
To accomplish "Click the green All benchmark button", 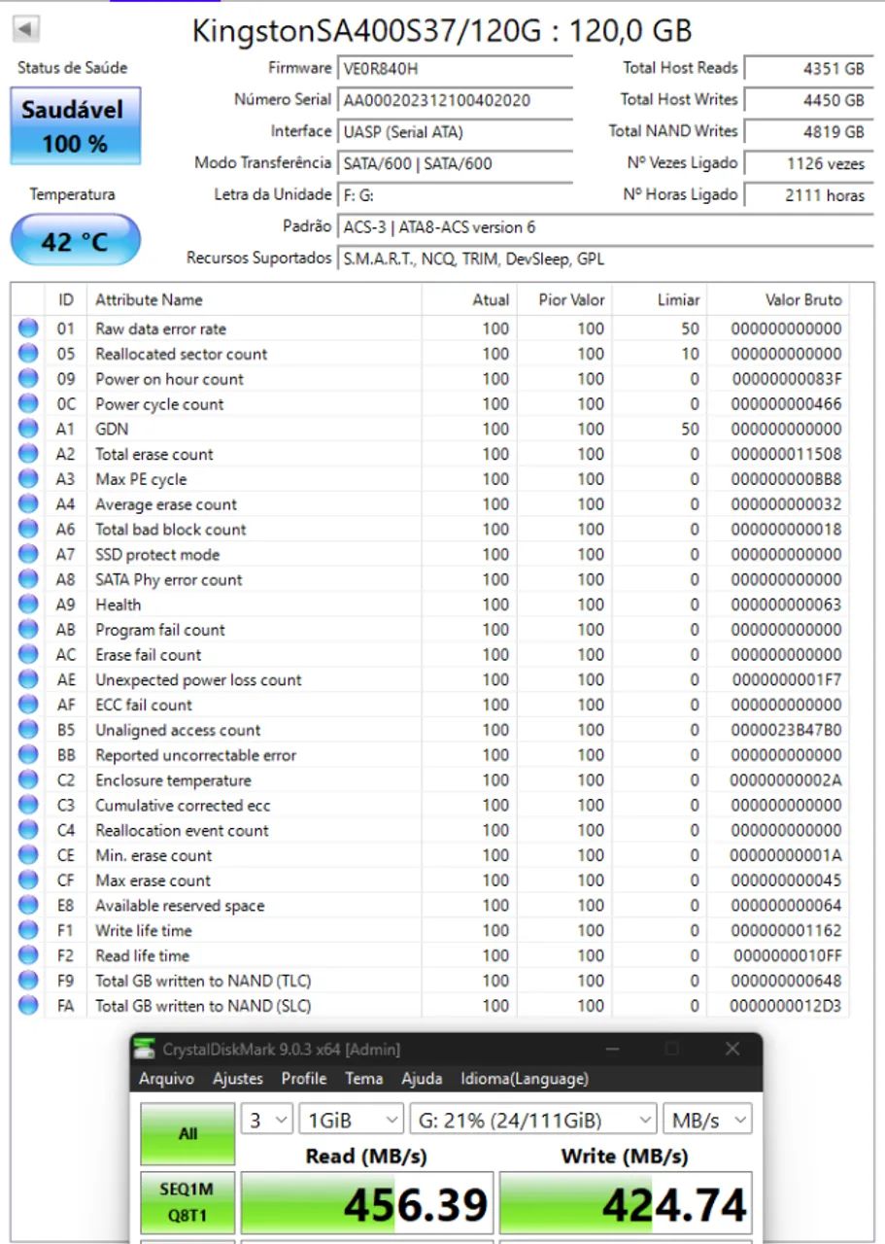I will tap(187, 1133).
